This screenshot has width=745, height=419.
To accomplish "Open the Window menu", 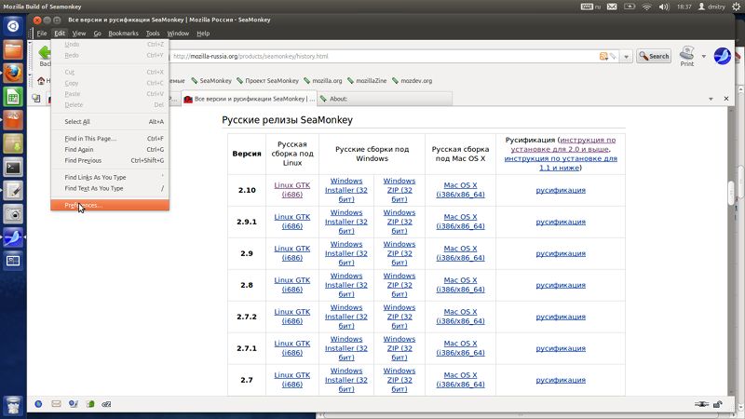I will point(178,34).
